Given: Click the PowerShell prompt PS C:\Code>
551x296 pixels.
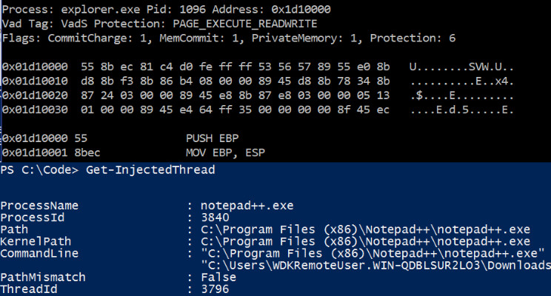Looking at the screenshot, I should point(39,170).
